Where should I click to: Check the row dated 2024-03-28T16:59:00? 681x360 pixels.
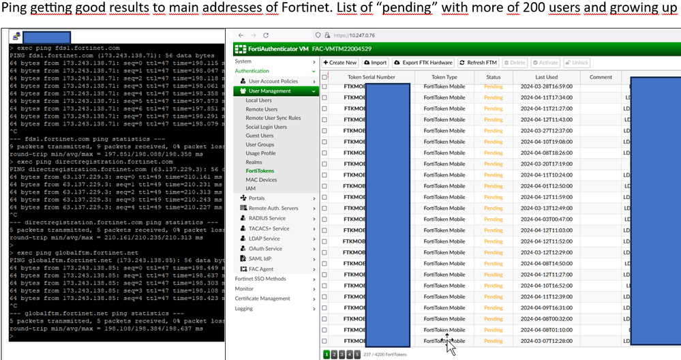tap(324, 87)
